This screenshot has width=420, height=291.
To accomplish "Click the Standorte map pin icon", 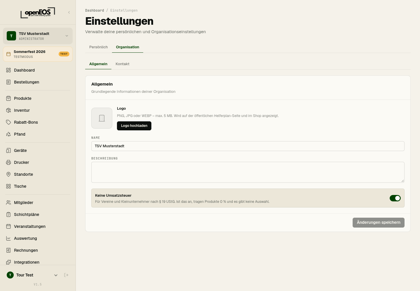I will click(8, 174).
